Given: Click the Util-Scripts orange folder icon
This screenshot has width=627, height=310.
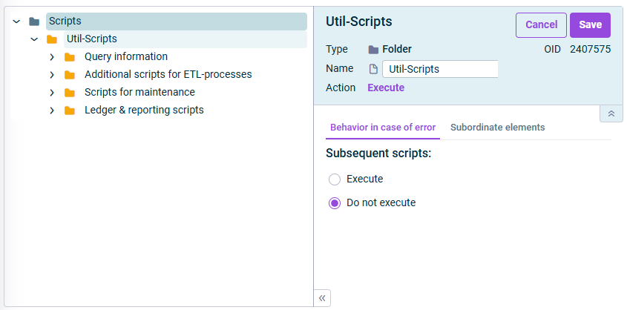Looking at the screenshot, I should click(x=52, y=39).
